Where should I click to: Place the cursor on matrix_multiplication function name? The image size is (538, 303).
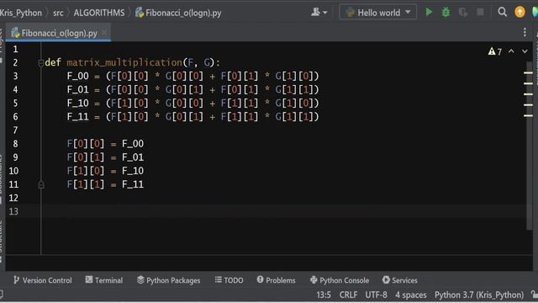[x=124, y=62]
